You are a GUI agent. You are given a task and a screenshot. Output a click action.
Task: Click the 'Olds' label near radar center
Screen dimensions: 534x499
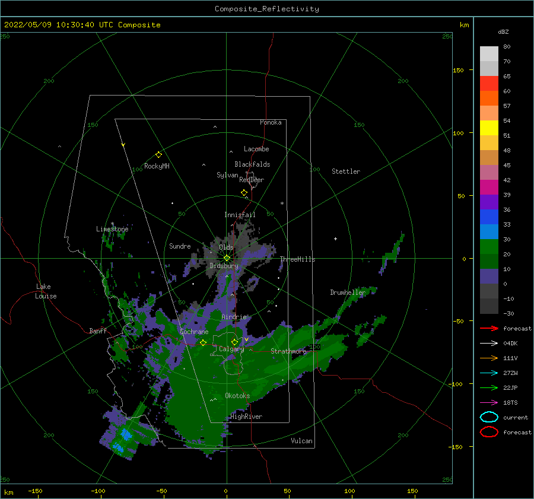pyautogui.click(x=226, y=247)
